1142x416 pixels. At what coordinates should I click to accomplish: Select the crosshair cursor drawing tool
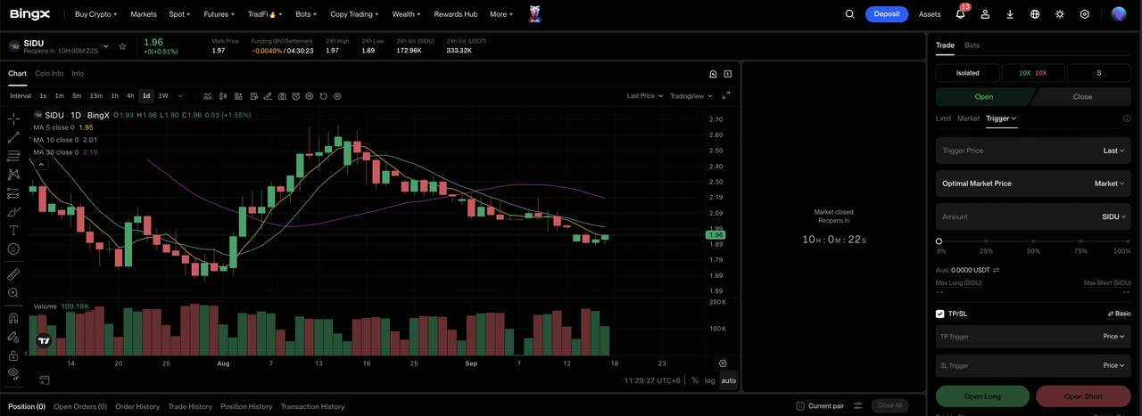coord(13,118)
